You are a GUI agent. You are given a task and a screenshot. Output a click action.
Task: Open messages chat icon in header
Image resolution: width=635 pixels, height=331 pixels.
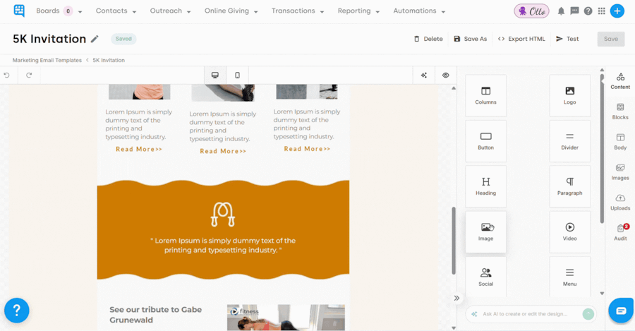click(574, 11)
